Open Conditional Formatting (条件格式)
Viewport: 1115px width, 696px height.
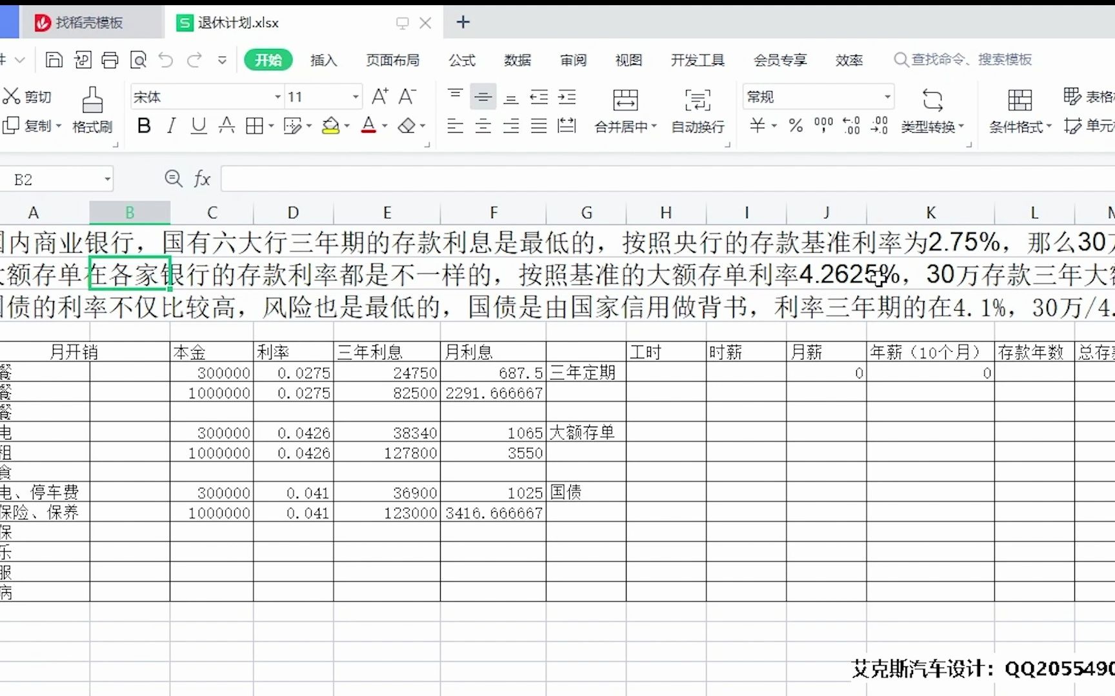coord(1020,111)
